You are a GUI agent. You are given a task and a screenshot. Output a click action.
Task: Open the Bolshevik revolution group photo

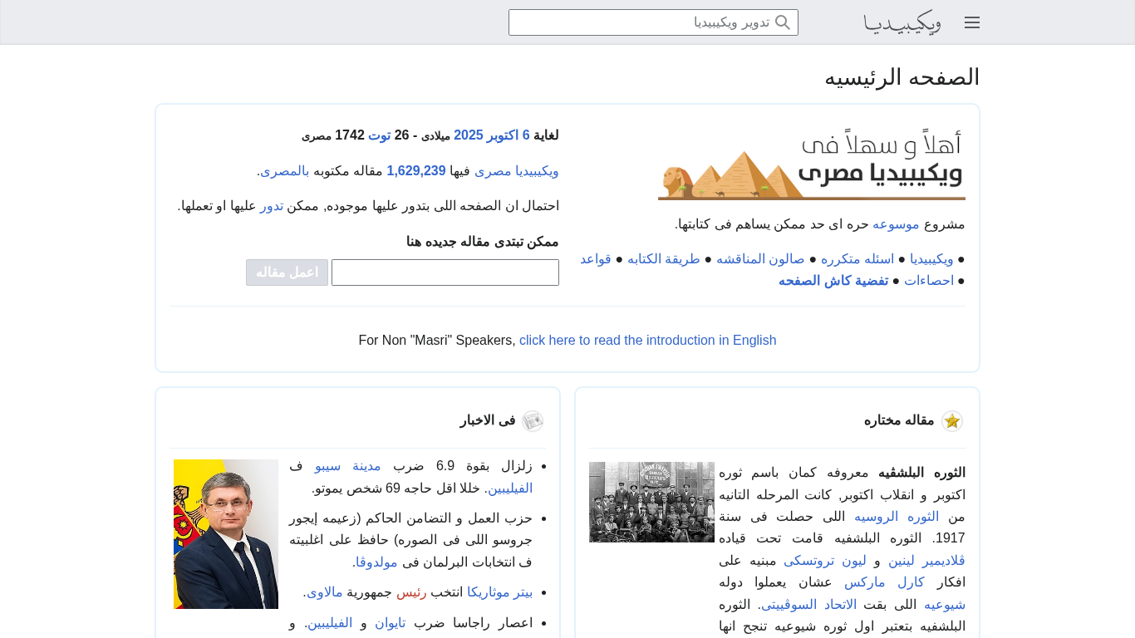tap(651, 502)
